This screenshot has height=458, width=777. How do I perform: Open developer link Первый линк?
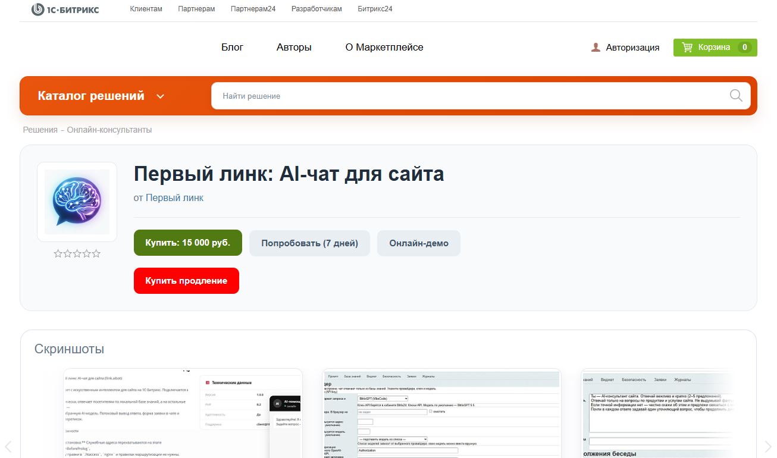pyautogui.click(x=174, y=198)
